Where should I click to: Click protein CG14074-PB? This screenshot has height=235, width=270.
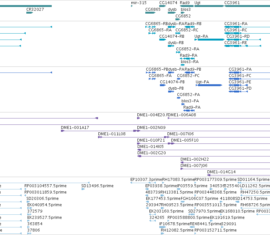click(x=172, y=82)
